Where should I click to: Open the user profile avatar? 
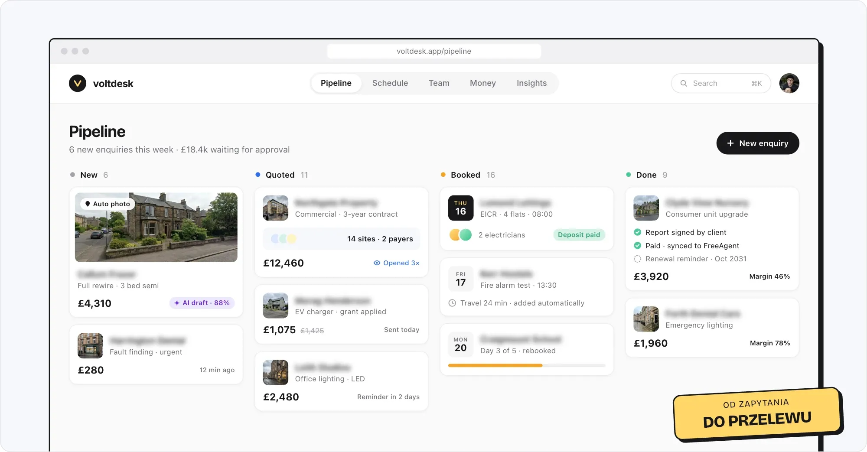[789, 83]
